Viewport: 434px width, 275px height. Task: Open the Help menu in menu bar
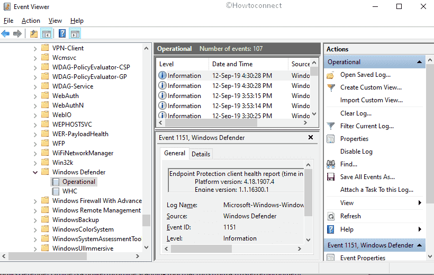pyautogui.click(x=77, y=21)
